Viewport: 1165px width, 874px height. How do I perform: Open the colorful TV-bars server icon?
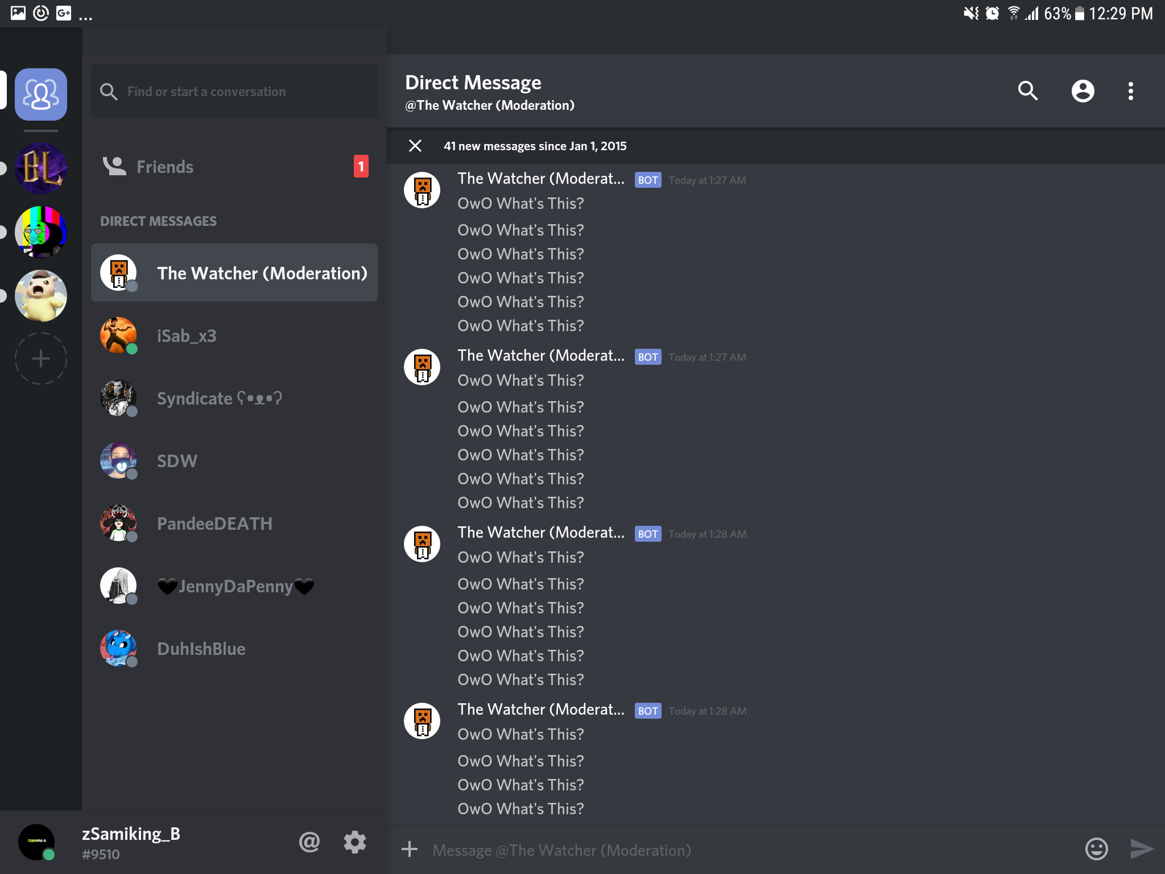[41, 232]
